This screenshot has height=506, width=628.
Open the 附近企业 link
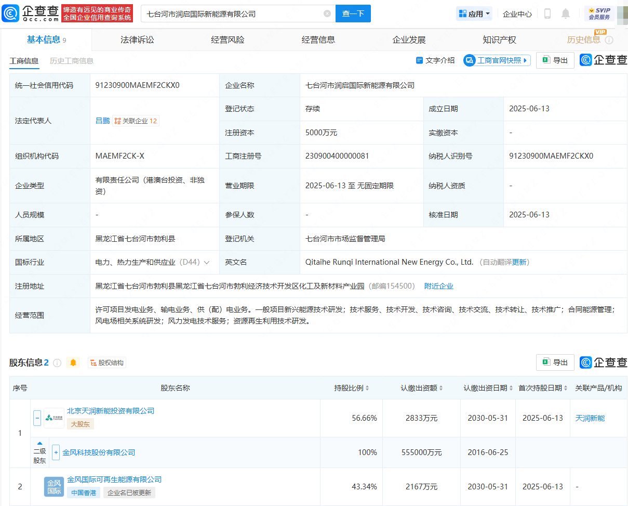coord(438,286)
